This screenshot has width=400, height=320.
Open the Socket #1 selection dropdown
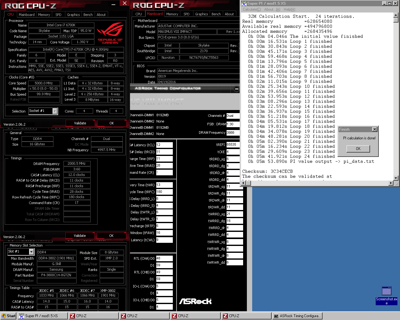click(55, 111)
